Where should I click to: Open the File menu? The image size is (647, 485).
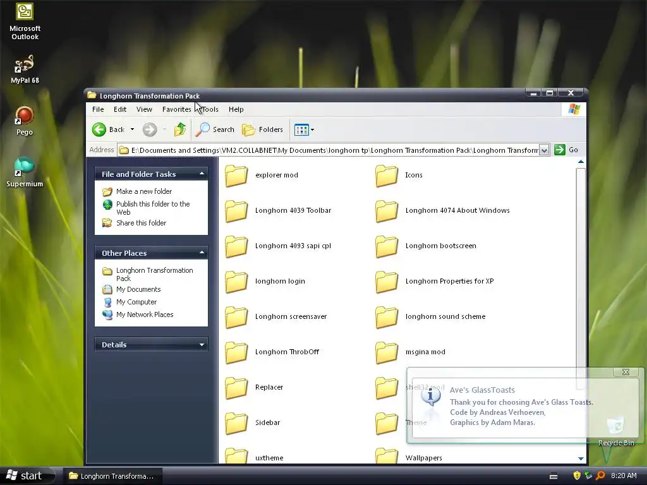coord(98,109)
